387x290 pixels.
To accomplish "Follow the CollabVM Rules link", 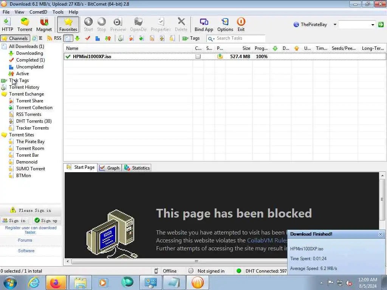I will 267,241.
